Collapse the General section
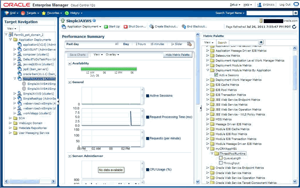This screenshot has width=300, height=188. click(70, 82)
